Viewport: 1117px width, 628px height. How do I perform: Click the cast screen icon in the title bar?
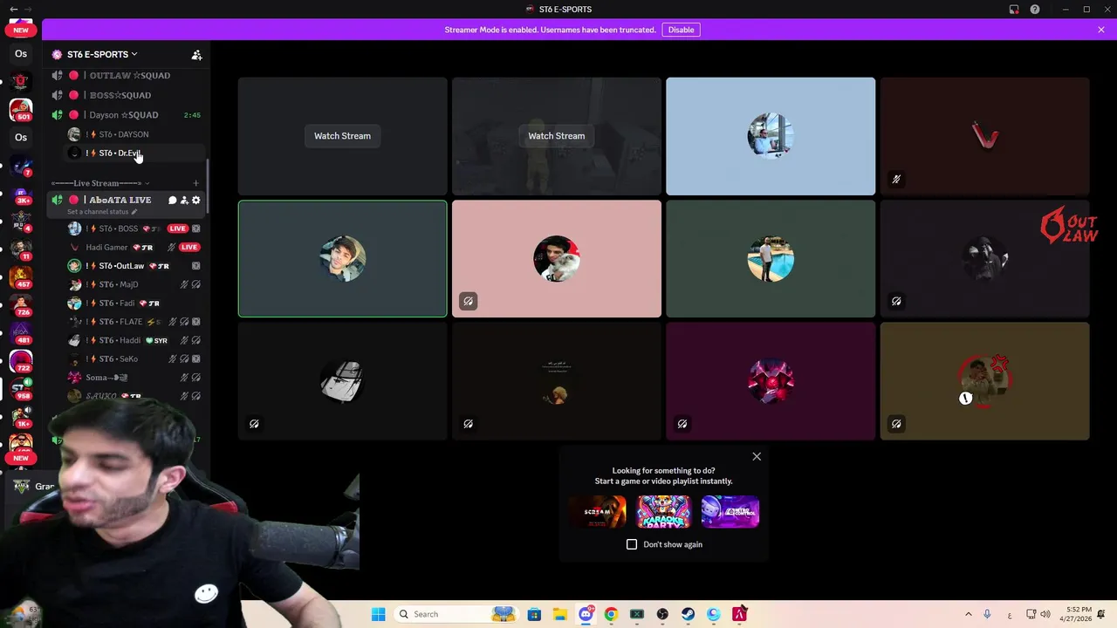tap(1014, 9)
